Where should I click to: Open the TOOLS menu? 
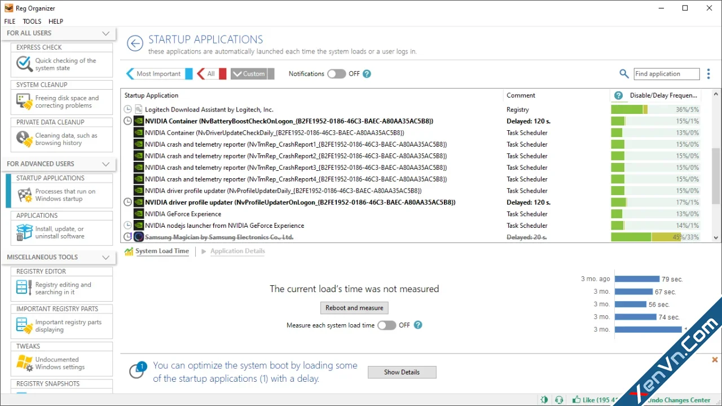32,21
